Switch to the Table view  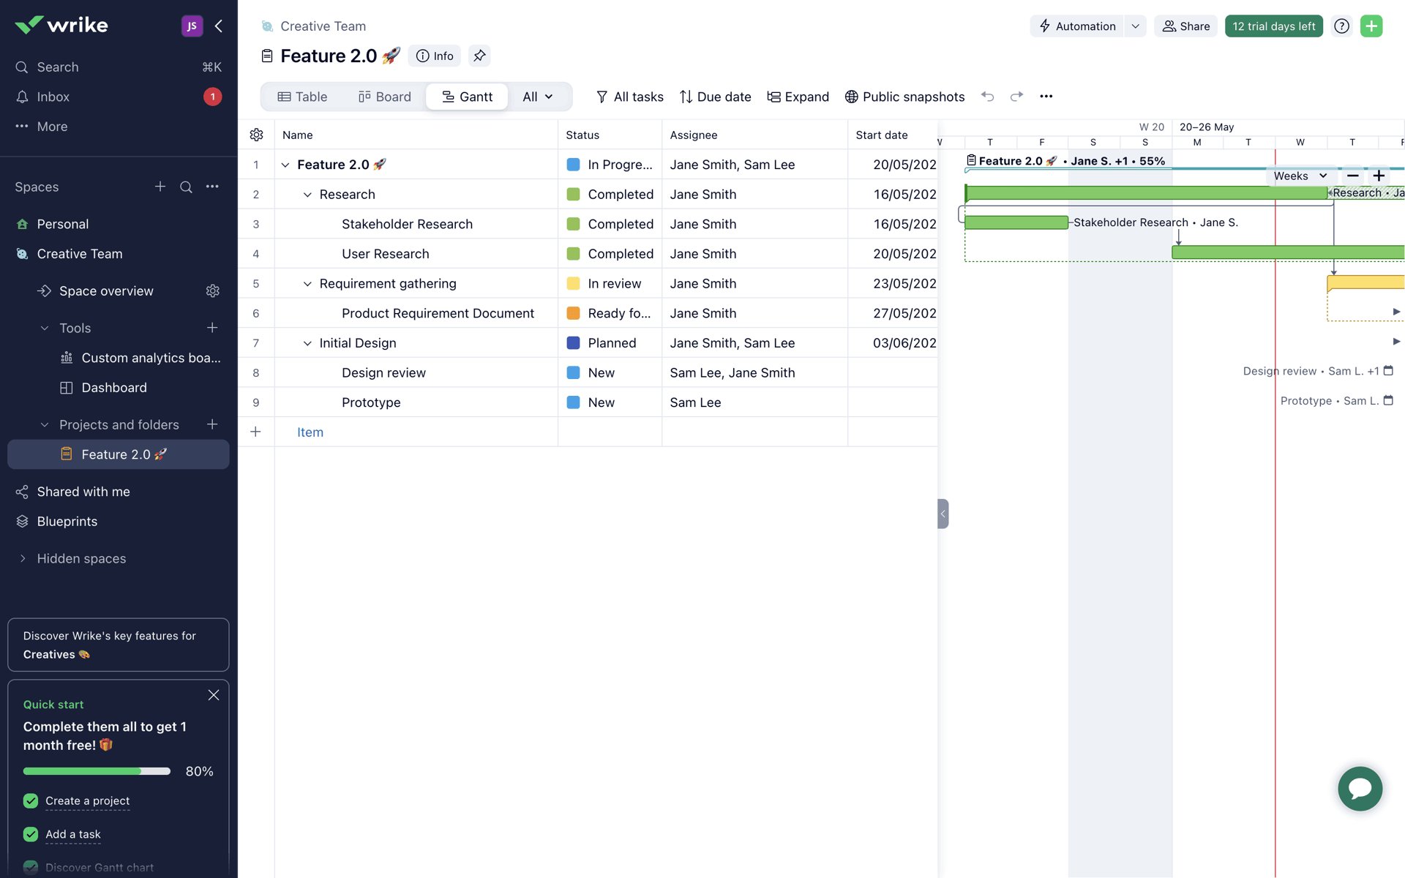click(x=302, y=97)
